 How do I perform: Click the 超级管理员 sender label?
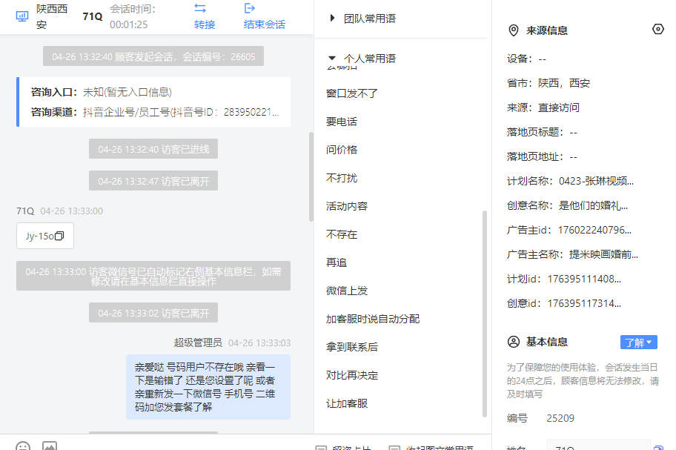(198, 343)
